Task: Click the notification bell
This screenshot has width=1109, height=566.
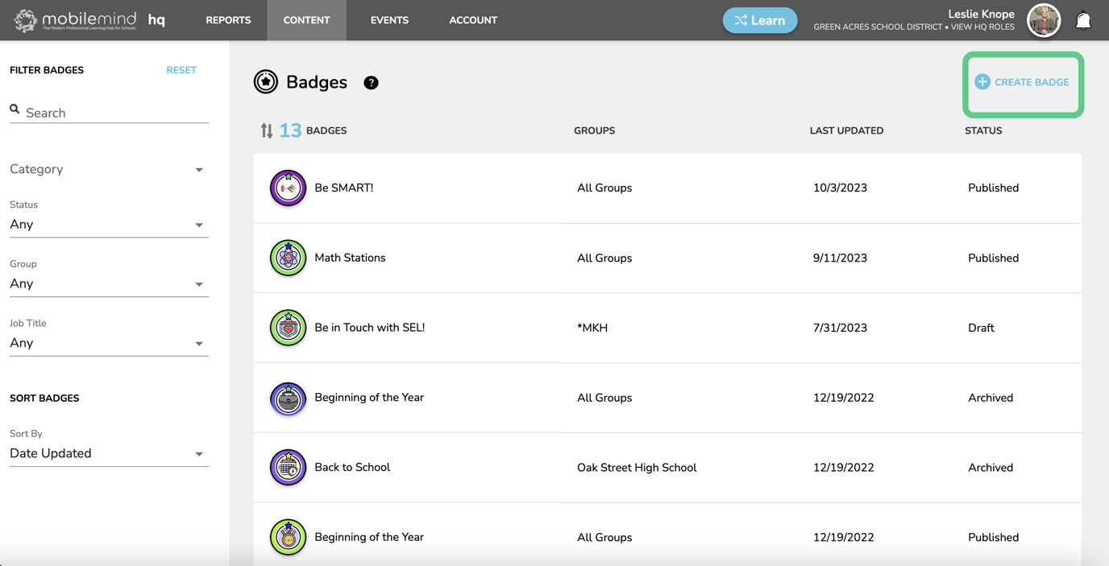Action: [1083, 20]
